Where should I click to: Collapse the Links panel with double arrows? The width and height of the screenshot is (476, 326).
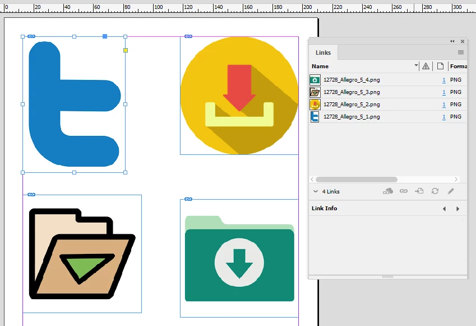pyautogui.click(x=452, y=41)
